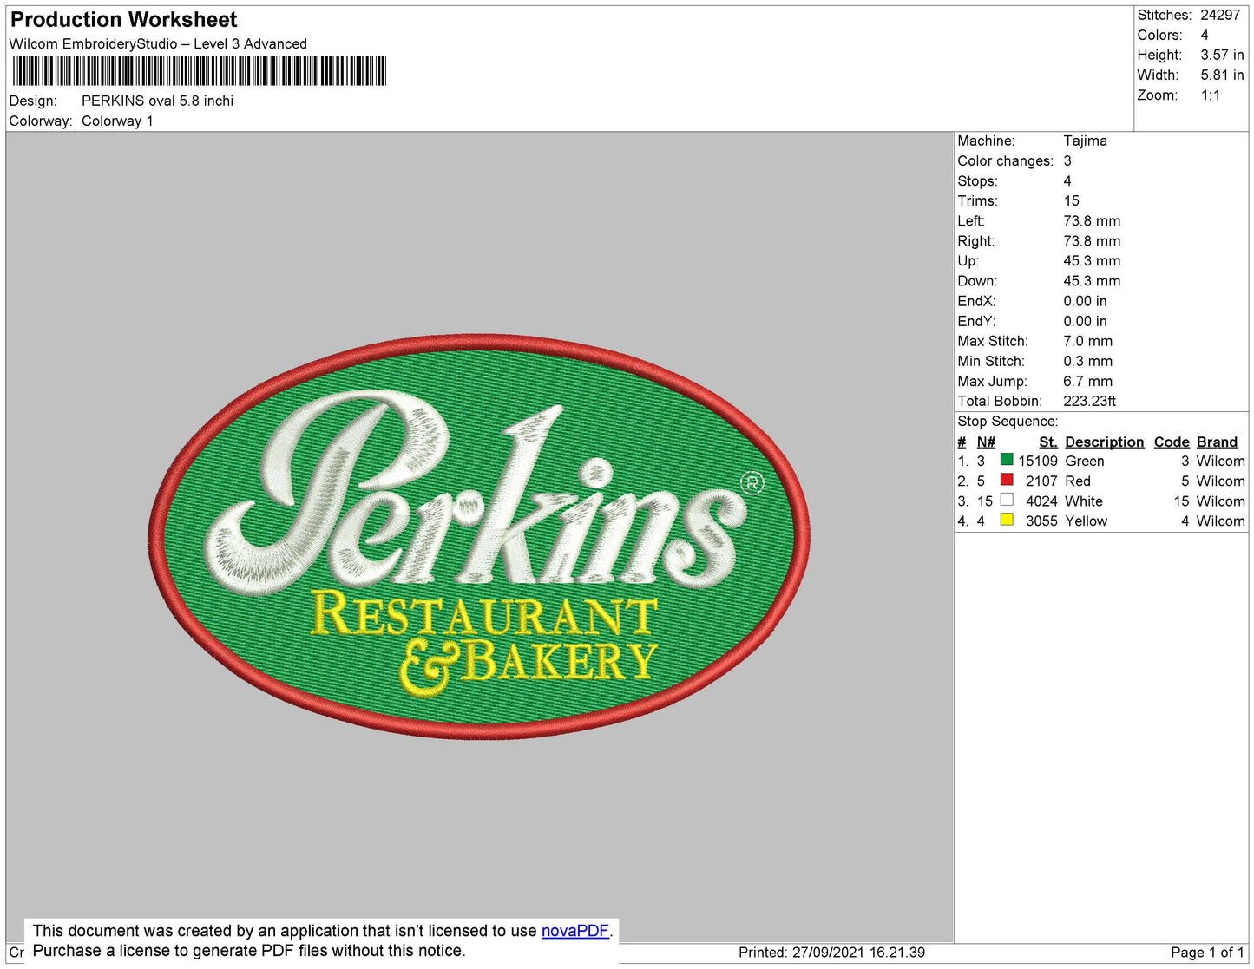This screenshot has height=969, width=1254.
Task: Click 'Purchase a license' notice line
Action: [249, 951]
